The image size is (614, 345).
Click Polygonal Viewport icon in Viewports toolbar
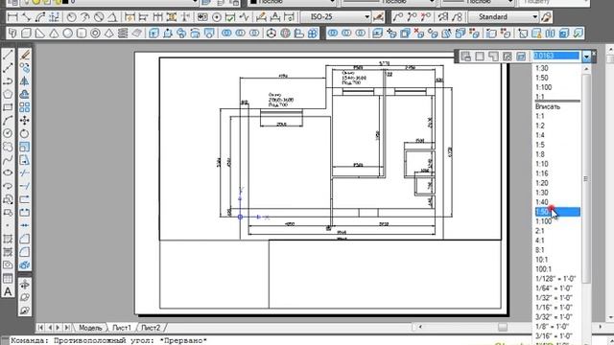tap(493, 57)
